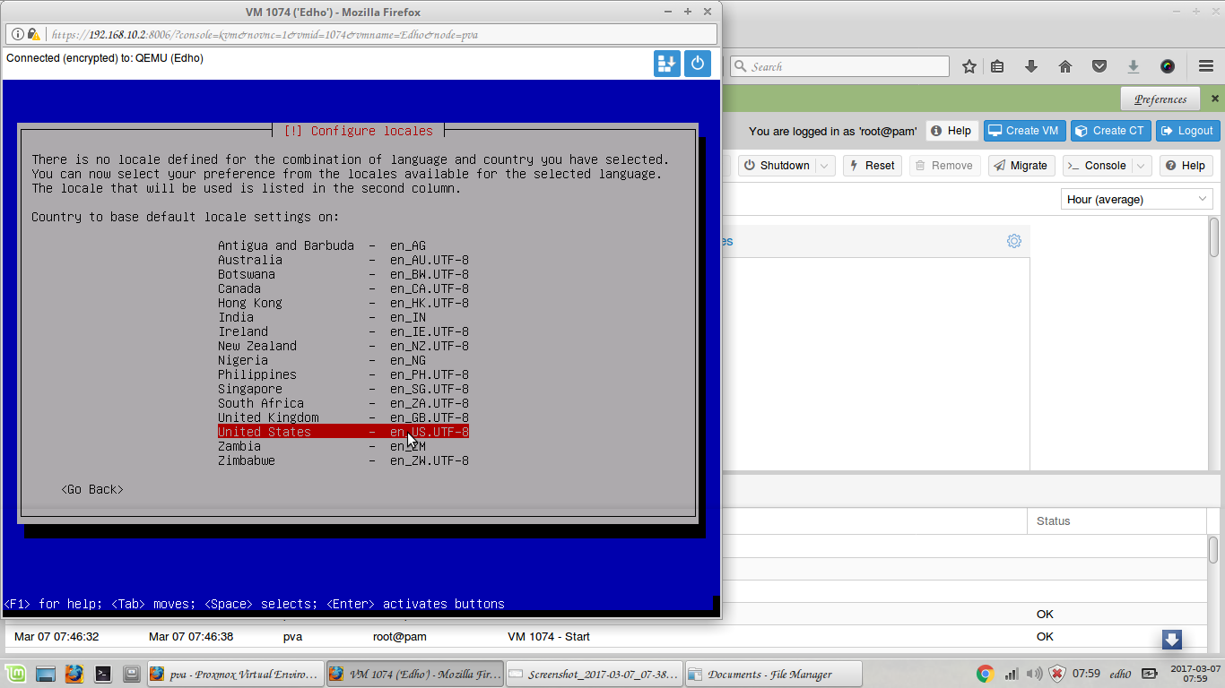Click the shutdown options icon beside the power button
The width and height of the screenshot is (1225, 688).
point(667,64)
